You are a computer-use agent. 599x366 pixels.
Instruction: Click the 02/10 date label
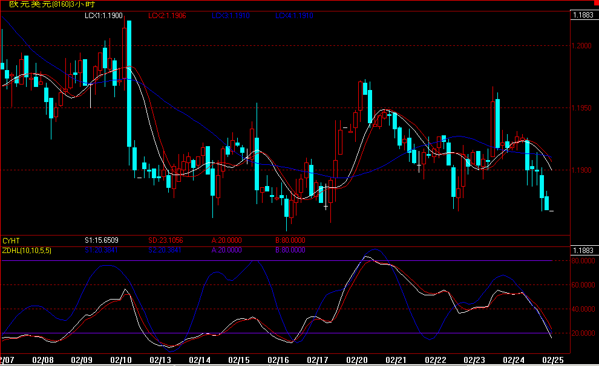click(121, 360)
